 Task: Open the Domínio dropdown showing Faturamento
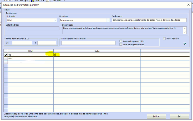(108, 20)
